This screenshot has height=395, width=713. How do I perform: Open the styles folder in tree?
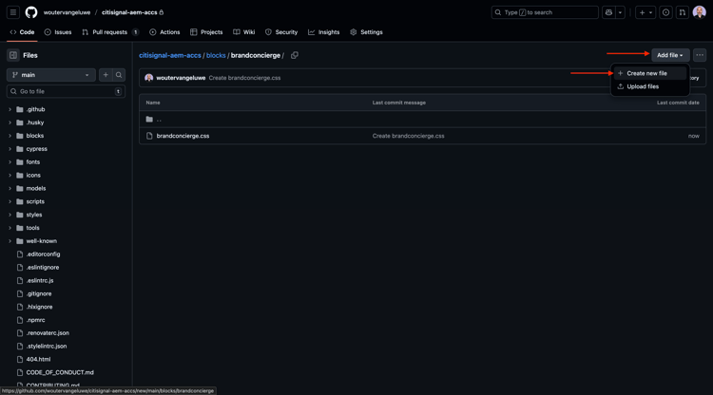pos(33,215)
